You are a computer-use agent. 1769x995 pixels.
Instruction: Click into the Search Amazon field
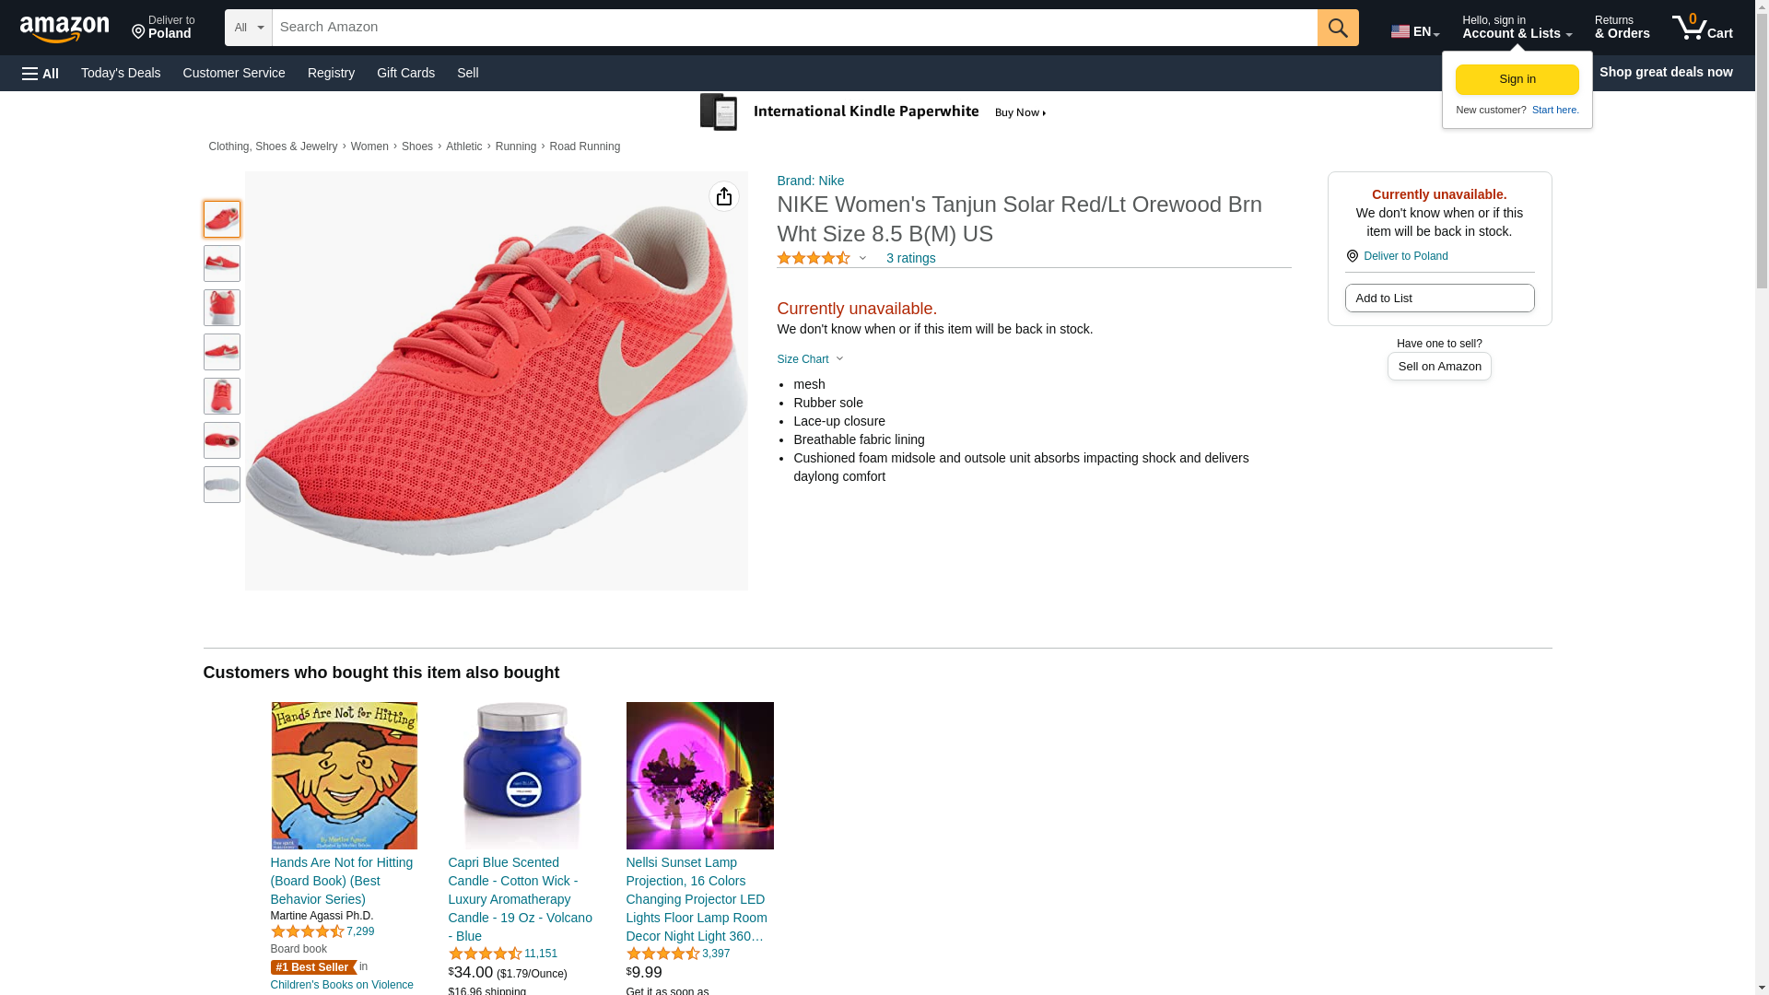(793, 28)
